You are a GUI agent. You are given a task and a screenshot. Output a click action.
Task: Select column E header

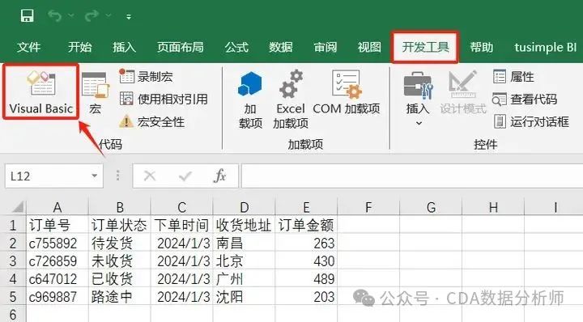(x=306, y=207)
